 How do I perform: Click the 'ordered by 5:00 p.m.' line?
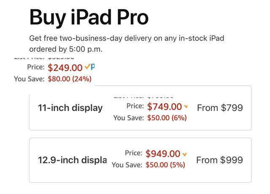[66, 49]
